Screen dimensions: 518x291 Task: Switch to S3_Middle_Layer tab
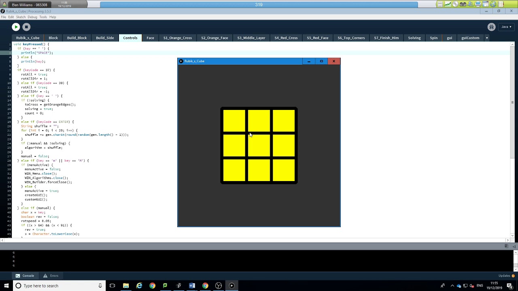tap(251, 38)
